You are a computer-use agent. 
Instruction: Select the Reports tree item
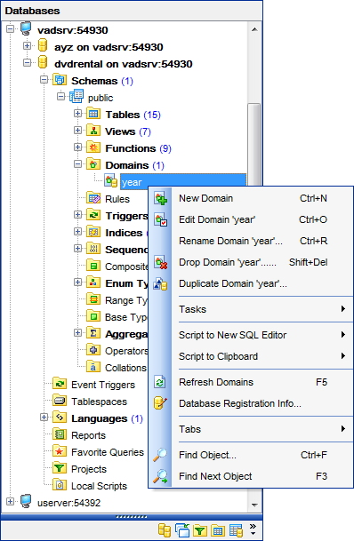point(88,435)
